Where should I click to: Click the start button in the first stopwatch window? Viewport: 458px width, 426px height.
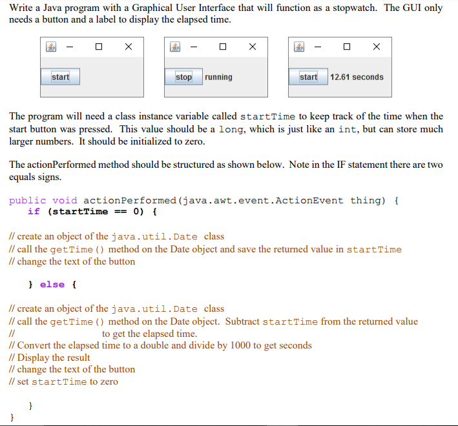point(60,77)
